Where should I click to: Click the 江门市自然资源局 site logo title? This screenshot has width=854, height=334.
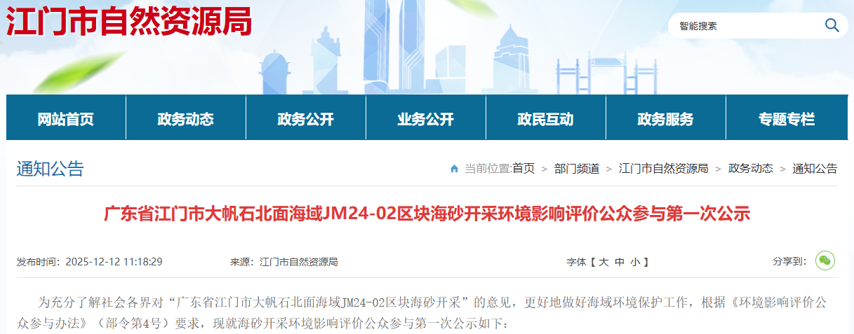pyautogui.click(x=129, y=23)
